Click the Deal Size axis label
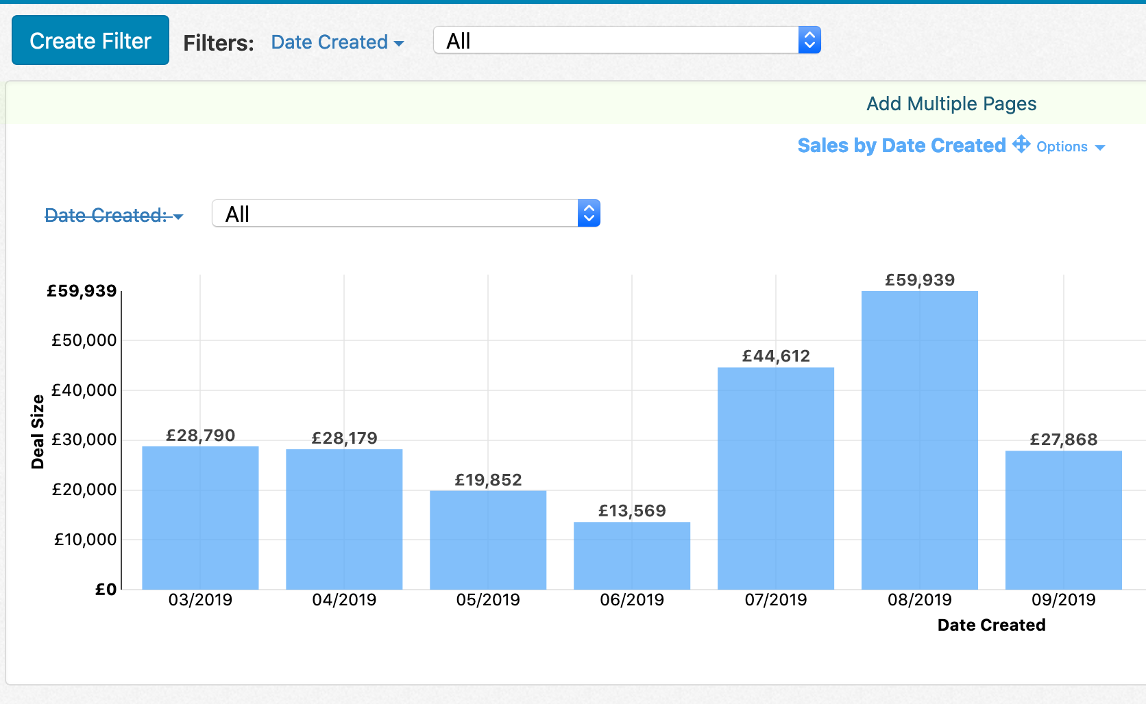 (39, 431)
